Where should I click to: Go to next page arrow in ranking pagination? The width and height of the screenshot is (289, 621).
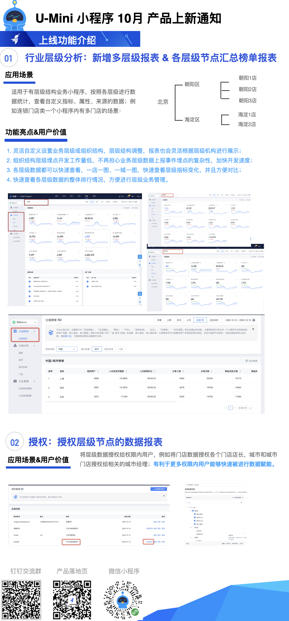[235, 408]
